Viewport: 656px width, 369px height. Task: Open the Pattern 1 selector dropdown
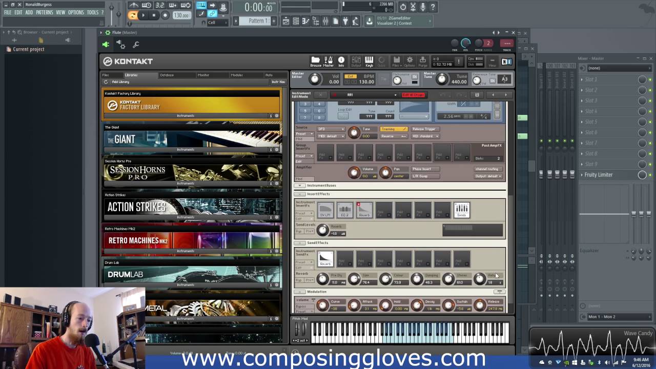pos(258,21)
